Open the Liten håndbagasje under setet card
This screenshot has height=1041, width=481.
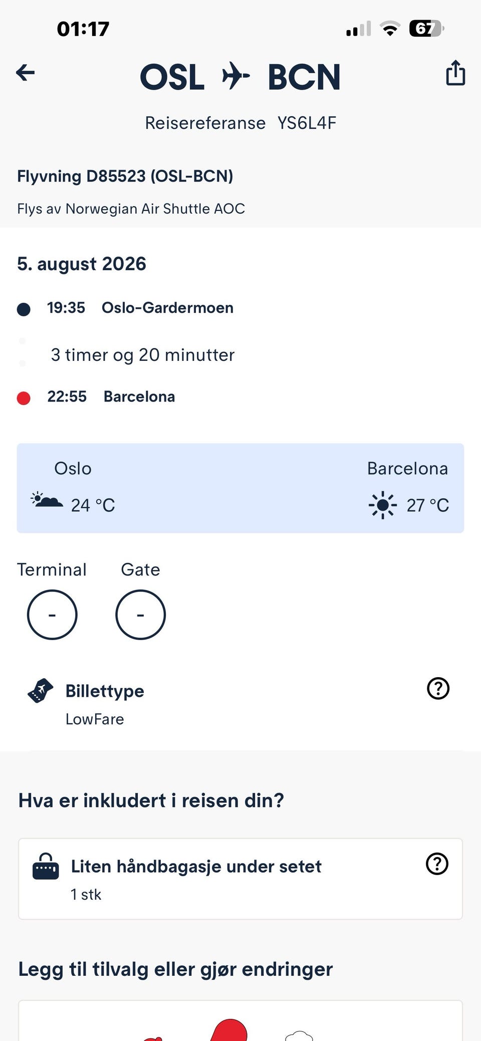241,879
